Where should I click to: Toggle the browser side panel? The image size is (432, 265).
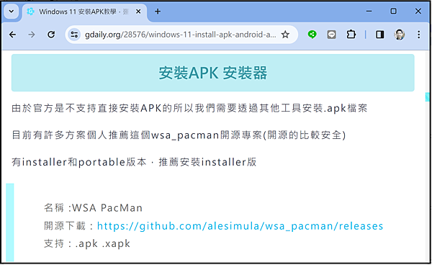point(380,35)
